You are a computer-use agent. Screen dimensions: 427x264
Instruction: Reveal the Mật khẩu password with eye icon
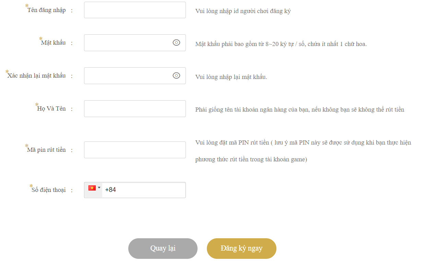click(x=176, y=43)
